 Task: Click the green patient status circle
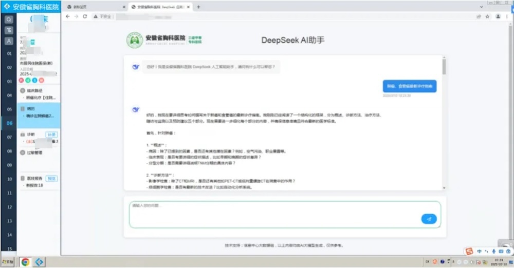[28, 80]
